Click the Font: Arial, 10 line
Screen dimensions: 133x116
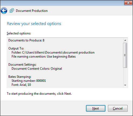[x=21, y=85]
